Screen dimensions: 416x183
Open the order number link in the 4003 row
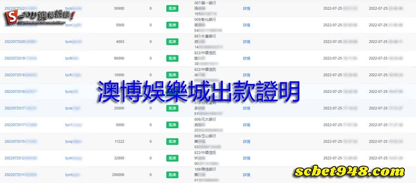pyautogui.click(x=21, y=42)
